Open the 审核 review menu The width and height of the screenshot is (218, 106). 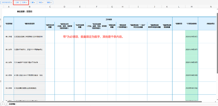(41, 3)
